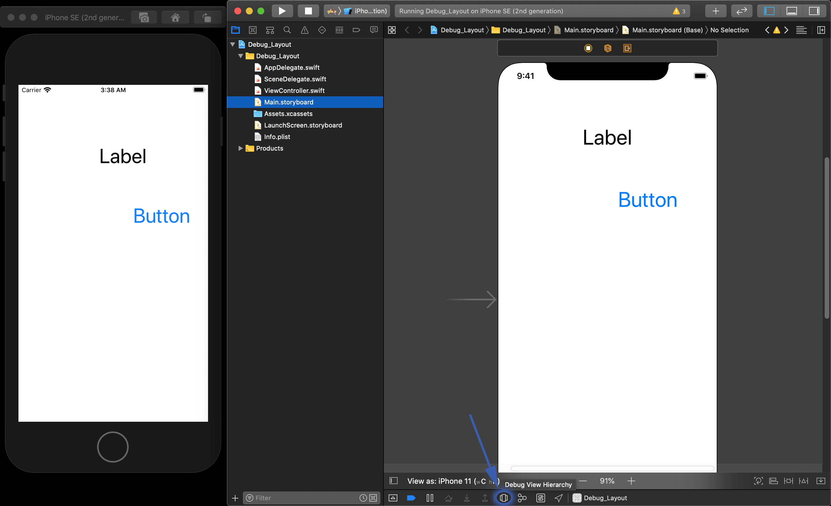Open the Test navigator diamond
The width and height of the screenshot is (831, 506).
[322, 30]
